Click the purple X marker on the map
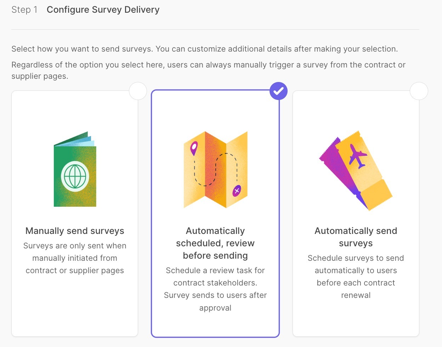The height and width of the screenshot is (347, 442). click(x=237, y=191)
